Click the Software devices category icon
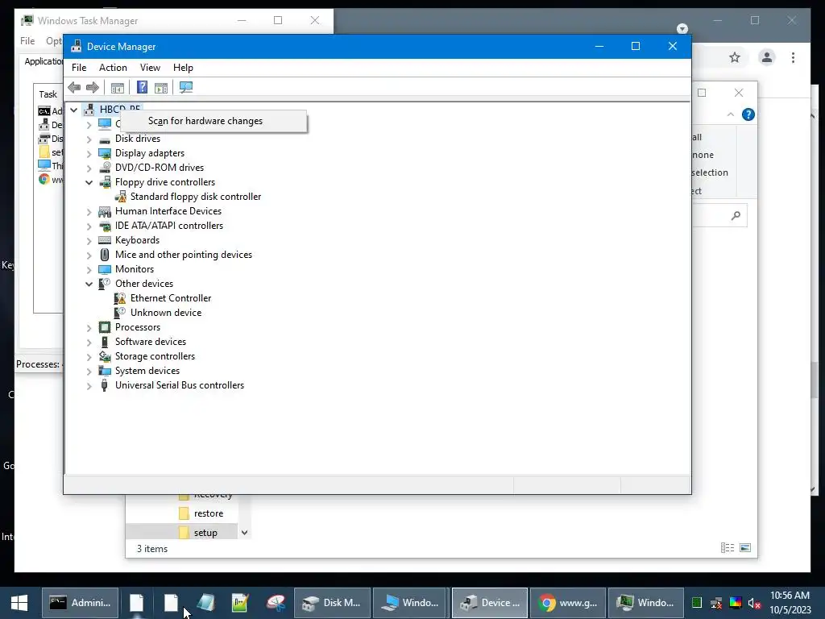 pyautogui.click(x=105, y=342)
